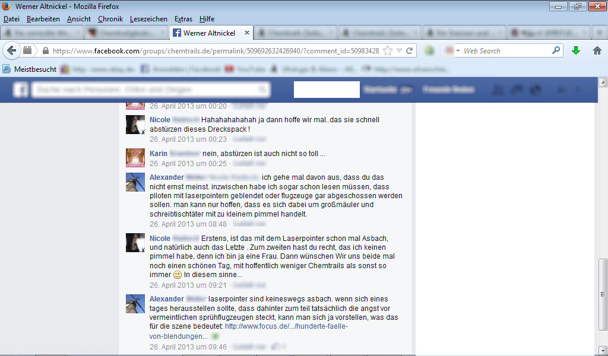Image resolution: width=608 pixels, height=356 pixels.
Task: Open Karin's profile name link
Action: (158, 154)
